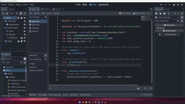Open new_script.gd object dropdown
Screen dimensions: 185x104
[x=178, y=17]
